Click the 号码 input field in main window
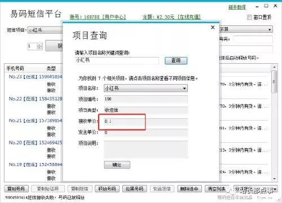 click(253, 39)
